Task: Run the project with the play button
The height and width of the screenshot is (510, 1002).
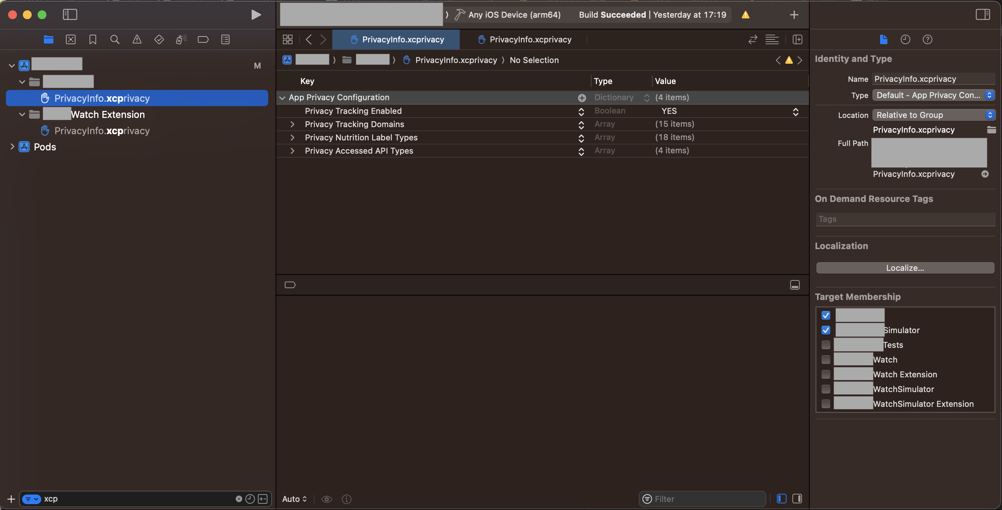Action: coord(256,15)
